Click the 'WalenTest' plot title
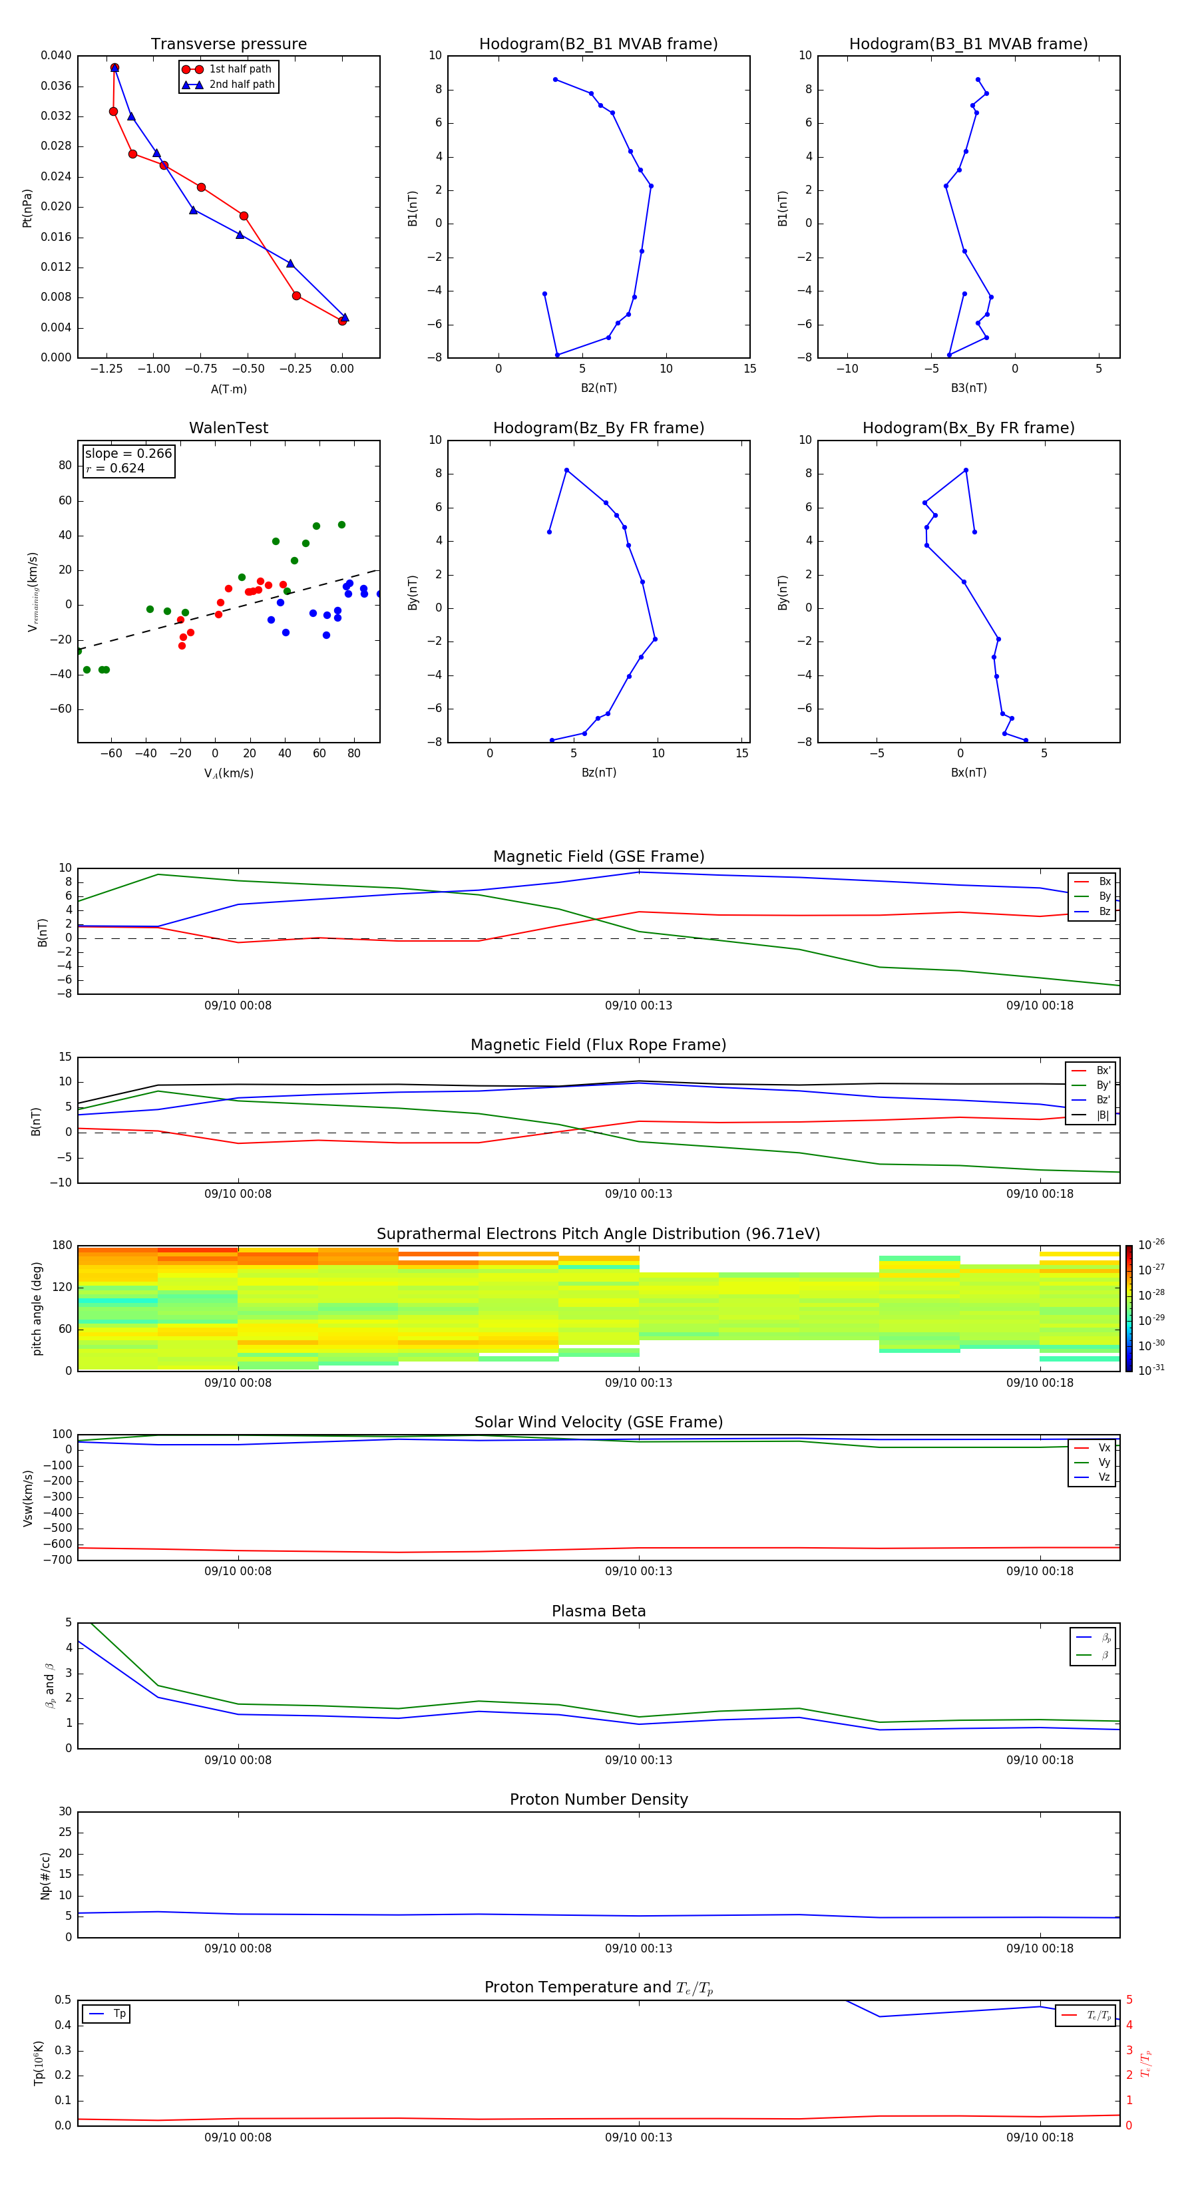Image resolution: width=1198 pixels, height=2196 pixels. pyautogui.click(x=228, y=428)
